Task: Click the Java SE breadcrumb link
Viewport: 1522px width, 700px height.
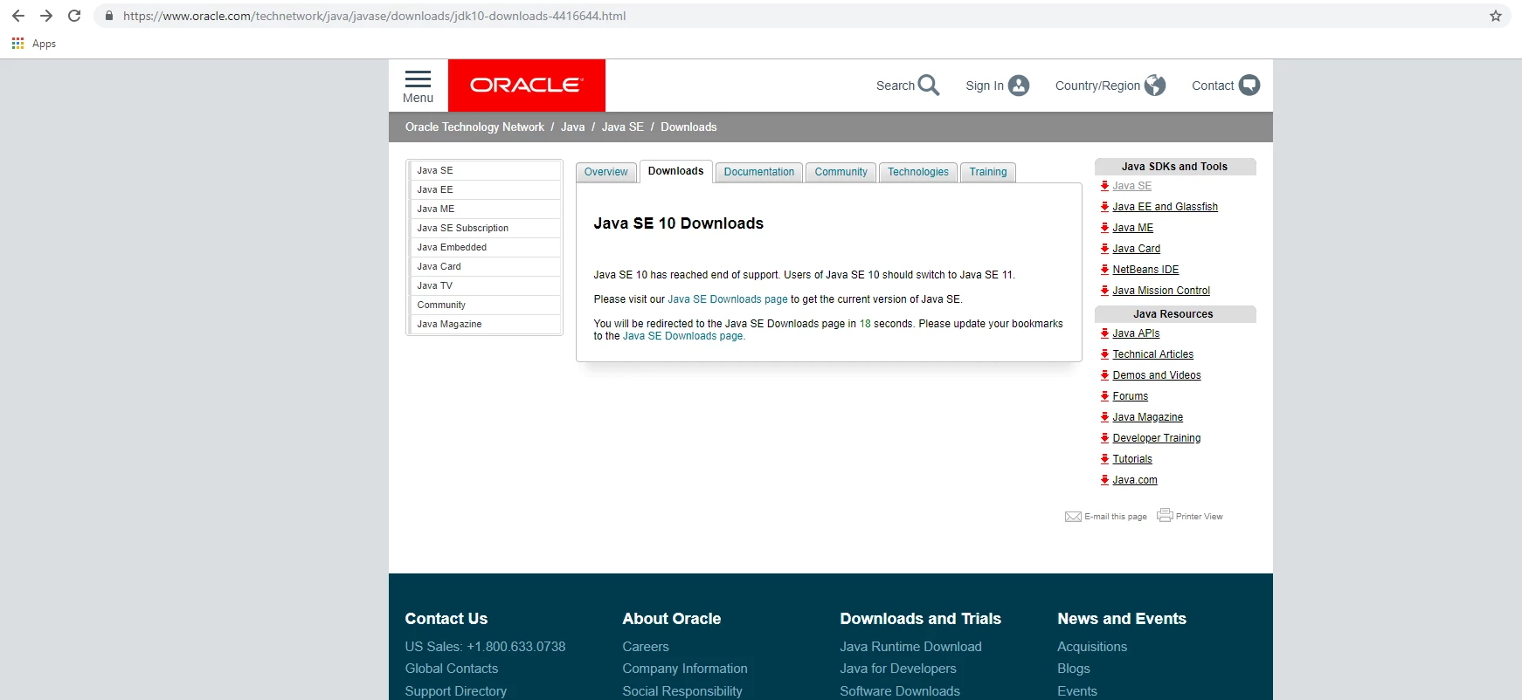Action: pyautogui.click(x=622, y=127)
